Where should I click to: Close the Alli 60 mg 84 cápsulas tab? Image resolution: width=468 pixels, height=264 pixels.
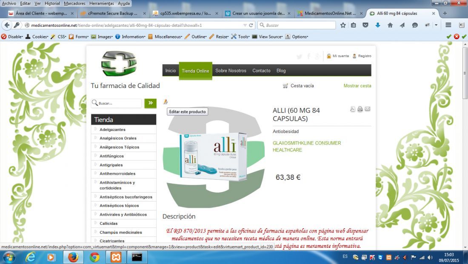(x=434, y=14)
